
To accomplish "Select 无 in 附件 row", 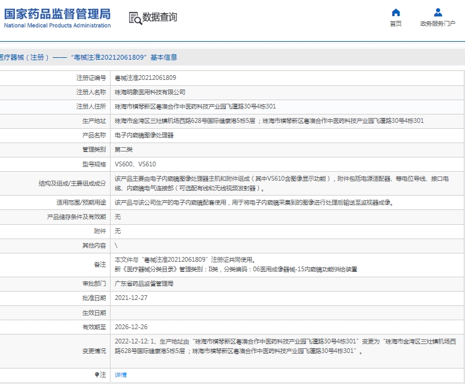I will click(118, 231).
